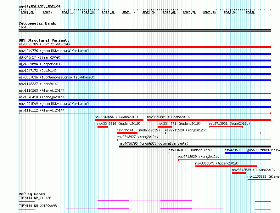Image resolution: width=280 pixels, height=213 pixels.
Task: Select the nsv3342539 (Audano2019) red bar
Action: 239,173
